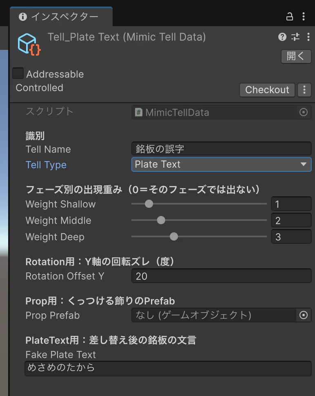Click the Weight Shallow value field
This screenshot has width=315, height=396.
(x=291, y=204)
